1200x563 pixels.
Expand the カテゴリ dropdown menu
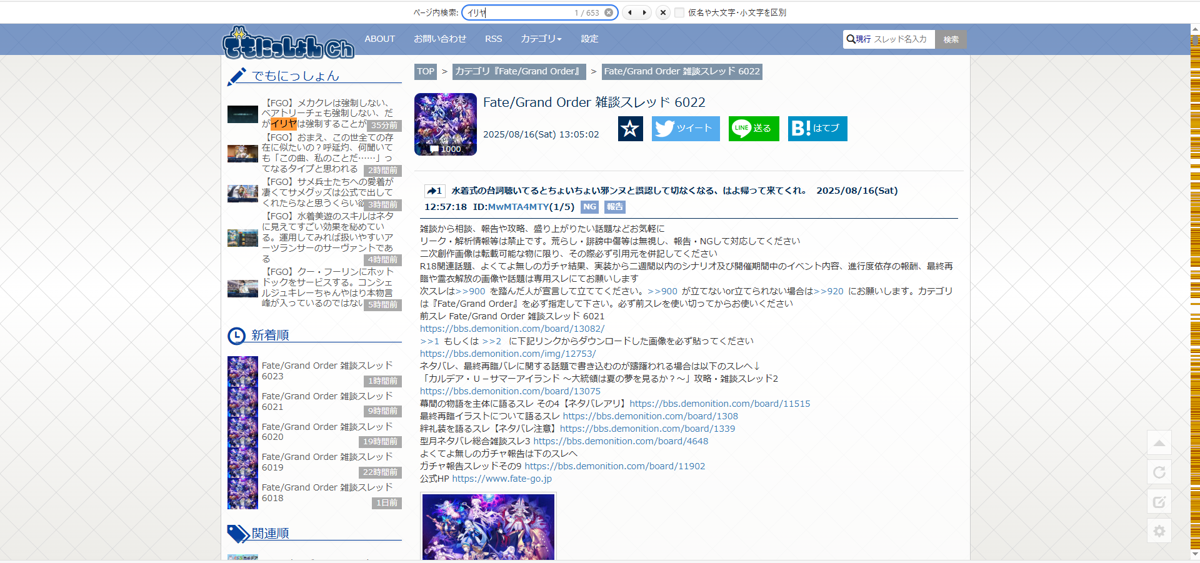coord(541,39)
